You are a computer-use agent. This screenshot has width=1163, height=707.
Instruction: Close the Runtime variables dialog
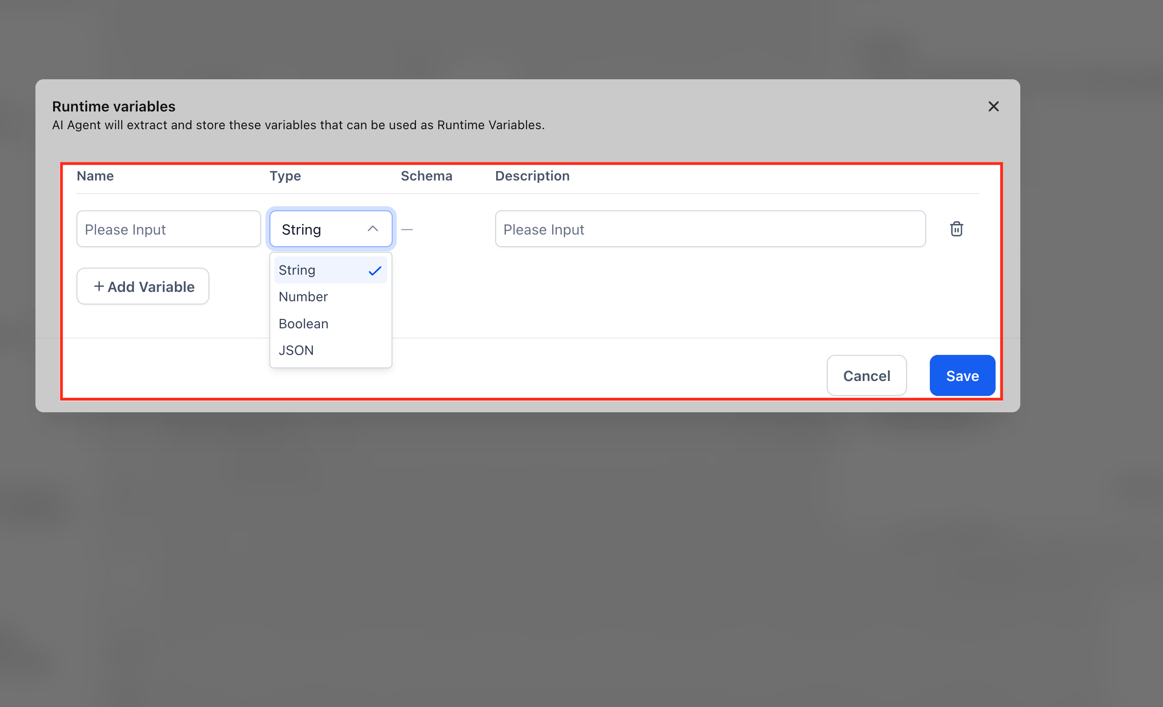point(993,107)
